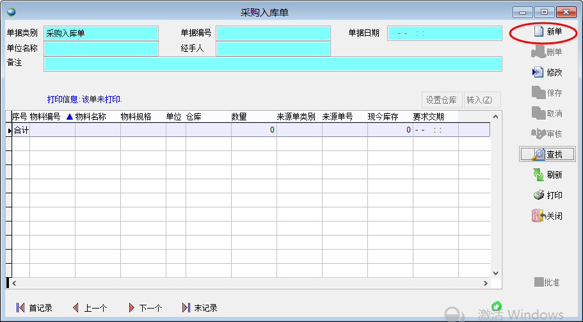The image size is (583, 322).
Task: Click the 修改 (Modify) button
Action: 548,72
